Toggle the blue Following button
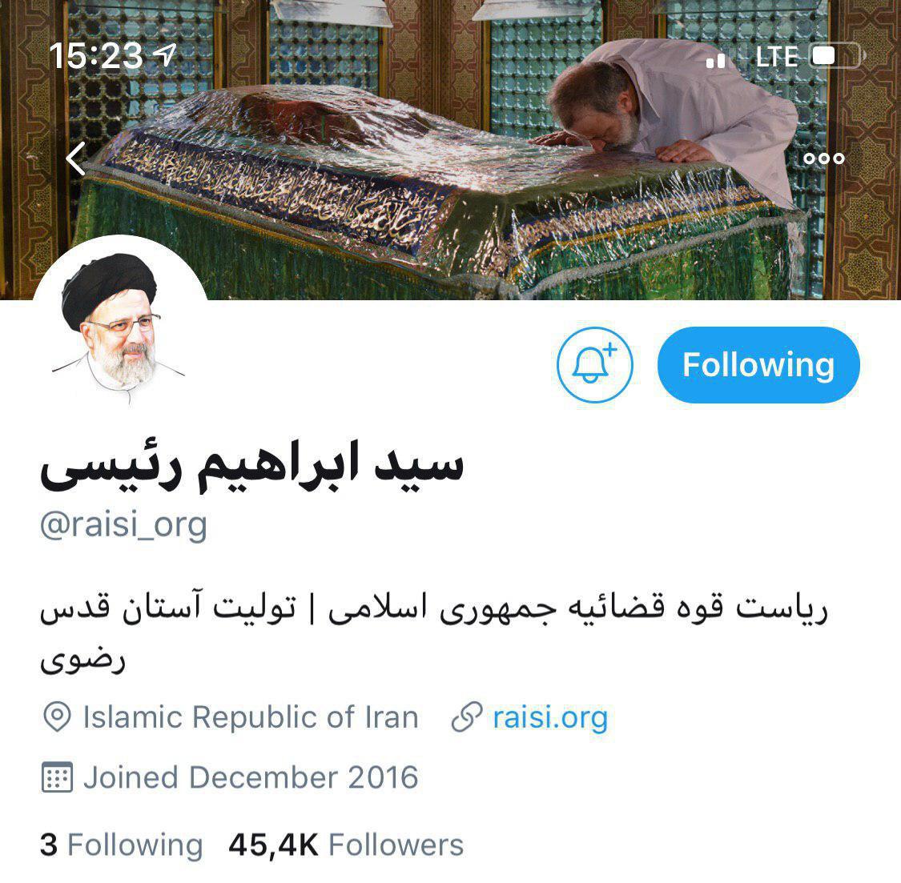The image size is (901, 883). click(758, 365)
